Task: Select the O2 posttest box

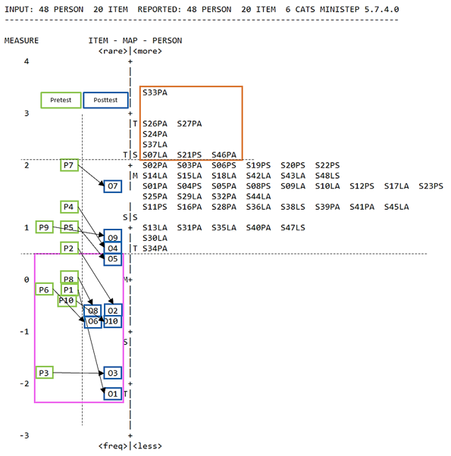Action: [113, 311]
